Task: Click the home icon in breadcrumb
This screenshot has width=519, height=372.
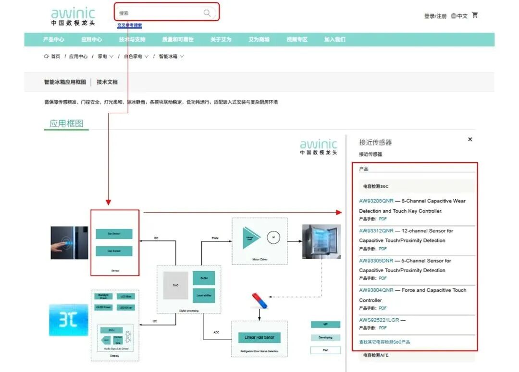Action: [46, 56]
